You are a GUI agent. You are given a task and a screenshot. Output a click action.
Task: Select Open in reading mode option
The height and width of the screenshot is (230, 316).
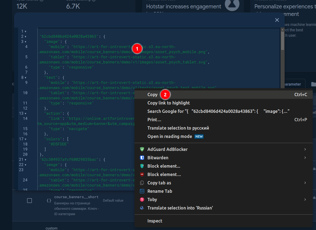click(170, 136)
